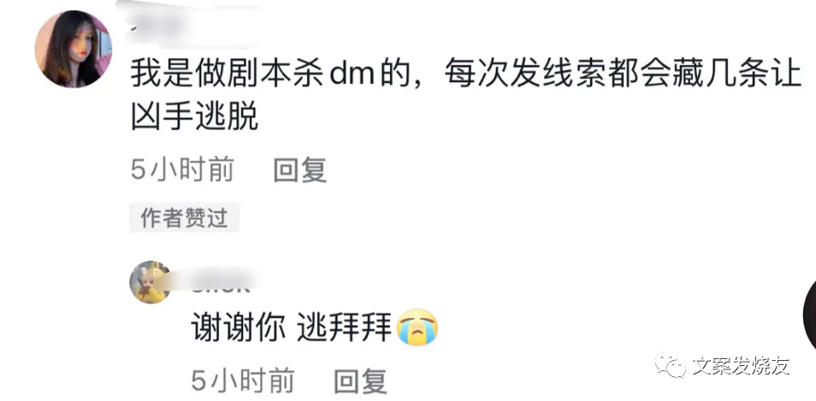Image resolution: width=816 pixels, height=401 pixels.
Task: Tap the crying face emoji
Action: [417, 327]
